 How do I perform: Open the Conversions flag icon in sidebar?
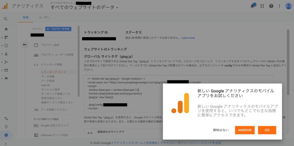tap(6, 78)
